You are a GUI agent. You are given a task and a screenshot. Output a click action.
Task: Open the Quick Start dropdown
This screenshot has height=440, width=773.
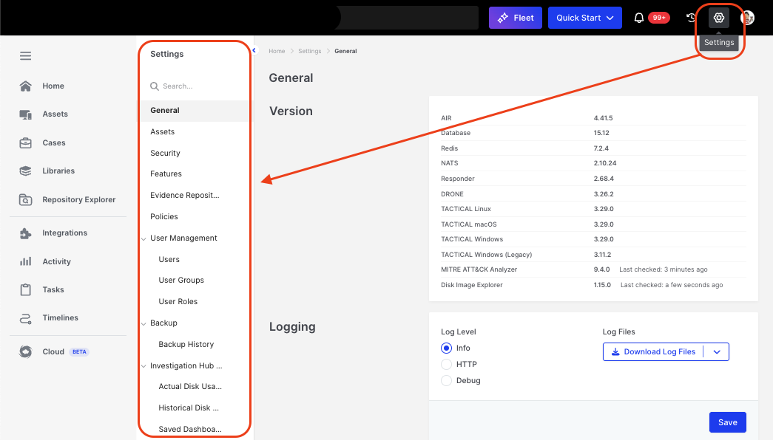pyautogui.click(x=584, y=18)
